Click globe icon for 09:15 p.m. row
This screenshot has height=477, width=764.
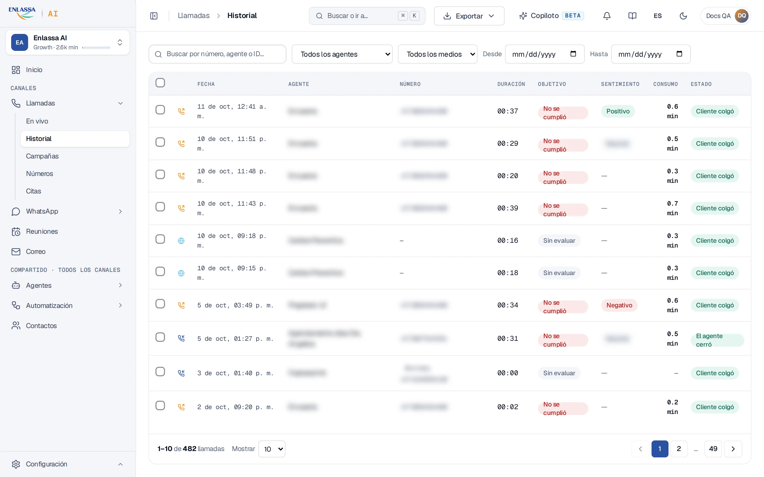(x=181, y=273)
